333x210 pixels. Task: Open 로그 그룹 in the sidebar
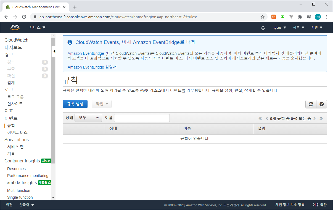15,97
